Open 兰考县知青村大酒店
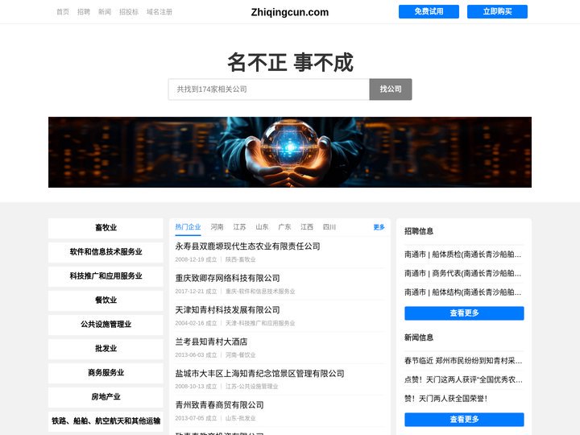 (x=211, y=342)
